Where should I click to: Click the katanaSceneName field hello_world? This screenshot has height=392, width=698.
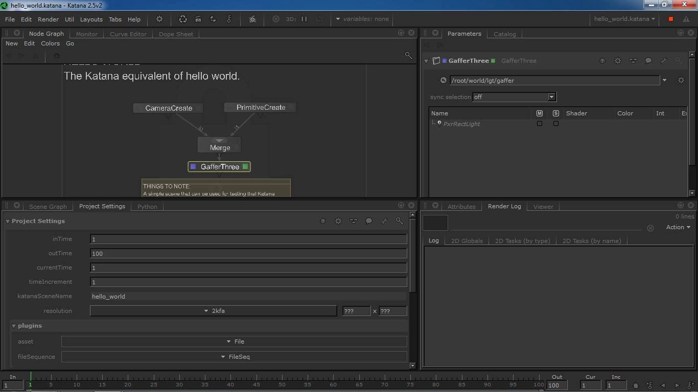tap(248, 296)
